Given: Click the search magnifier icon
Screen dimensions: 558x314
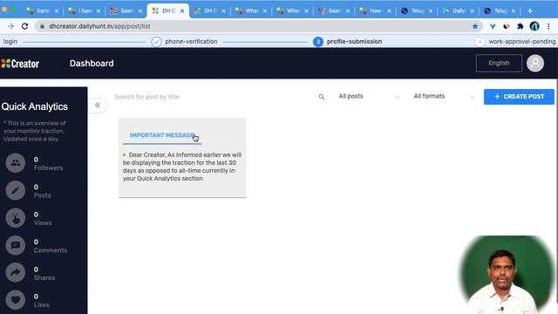Looking at the screenshot, I should click(322, 97).
